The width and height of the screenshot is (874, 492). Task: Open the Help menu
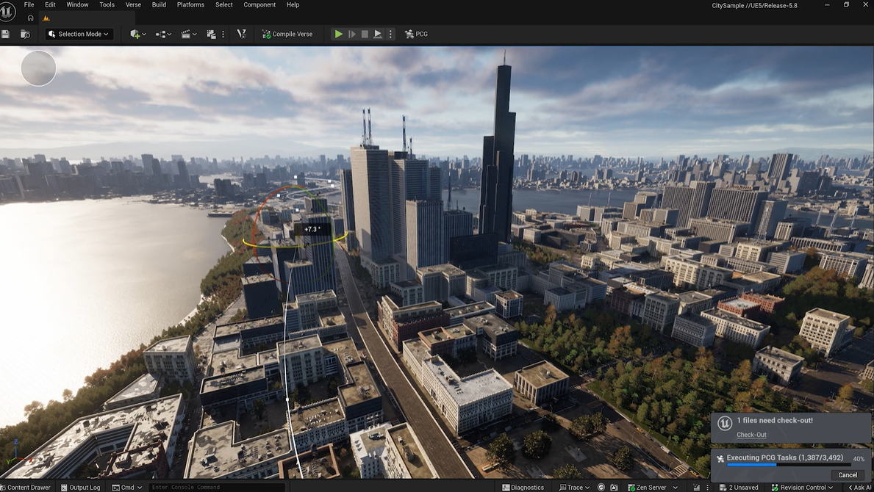click(293, 4)
